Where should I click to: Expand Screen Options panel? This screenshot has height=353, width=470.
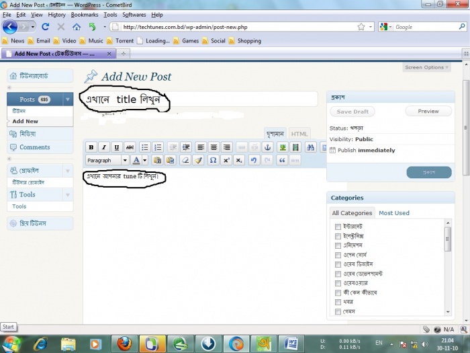coord(426,67)
